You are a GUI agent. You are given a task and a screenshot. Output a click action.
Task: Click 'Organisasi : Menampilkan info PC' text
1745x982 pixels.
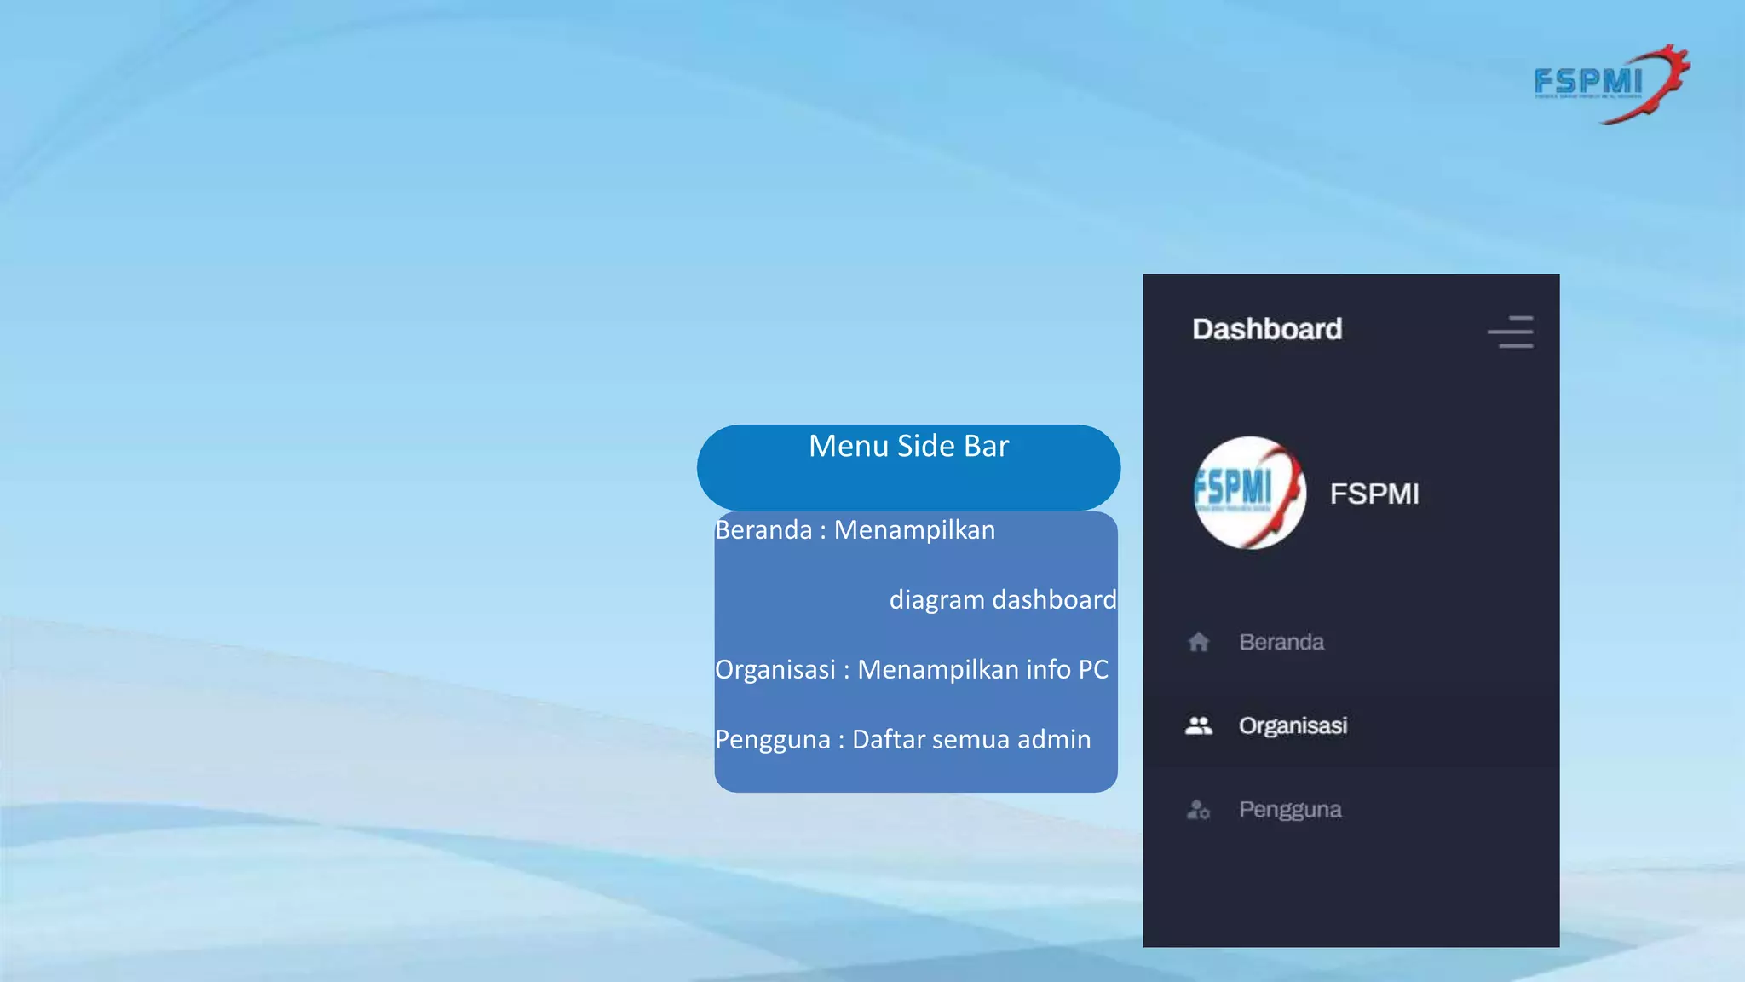click(911, 670)
